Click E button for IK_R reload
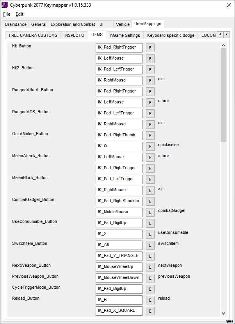The image size is (235, 324). (x=150, y=300)
